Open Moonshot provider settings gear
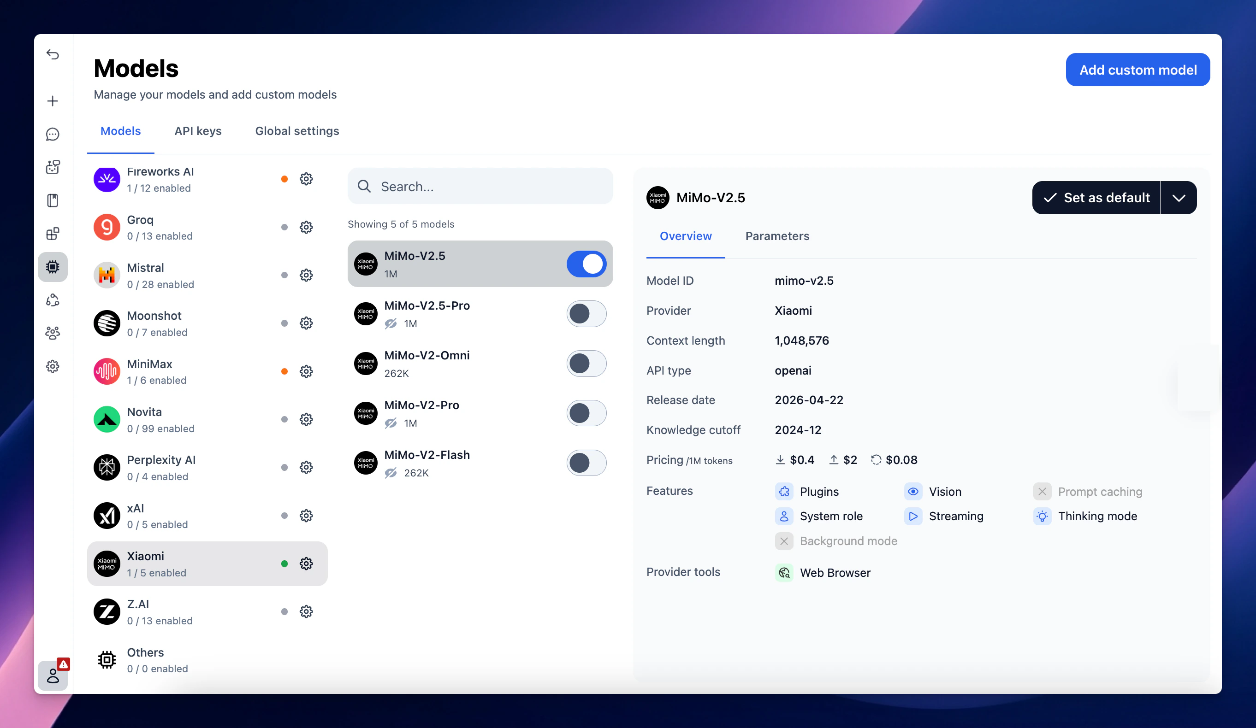 click(306, 323)
